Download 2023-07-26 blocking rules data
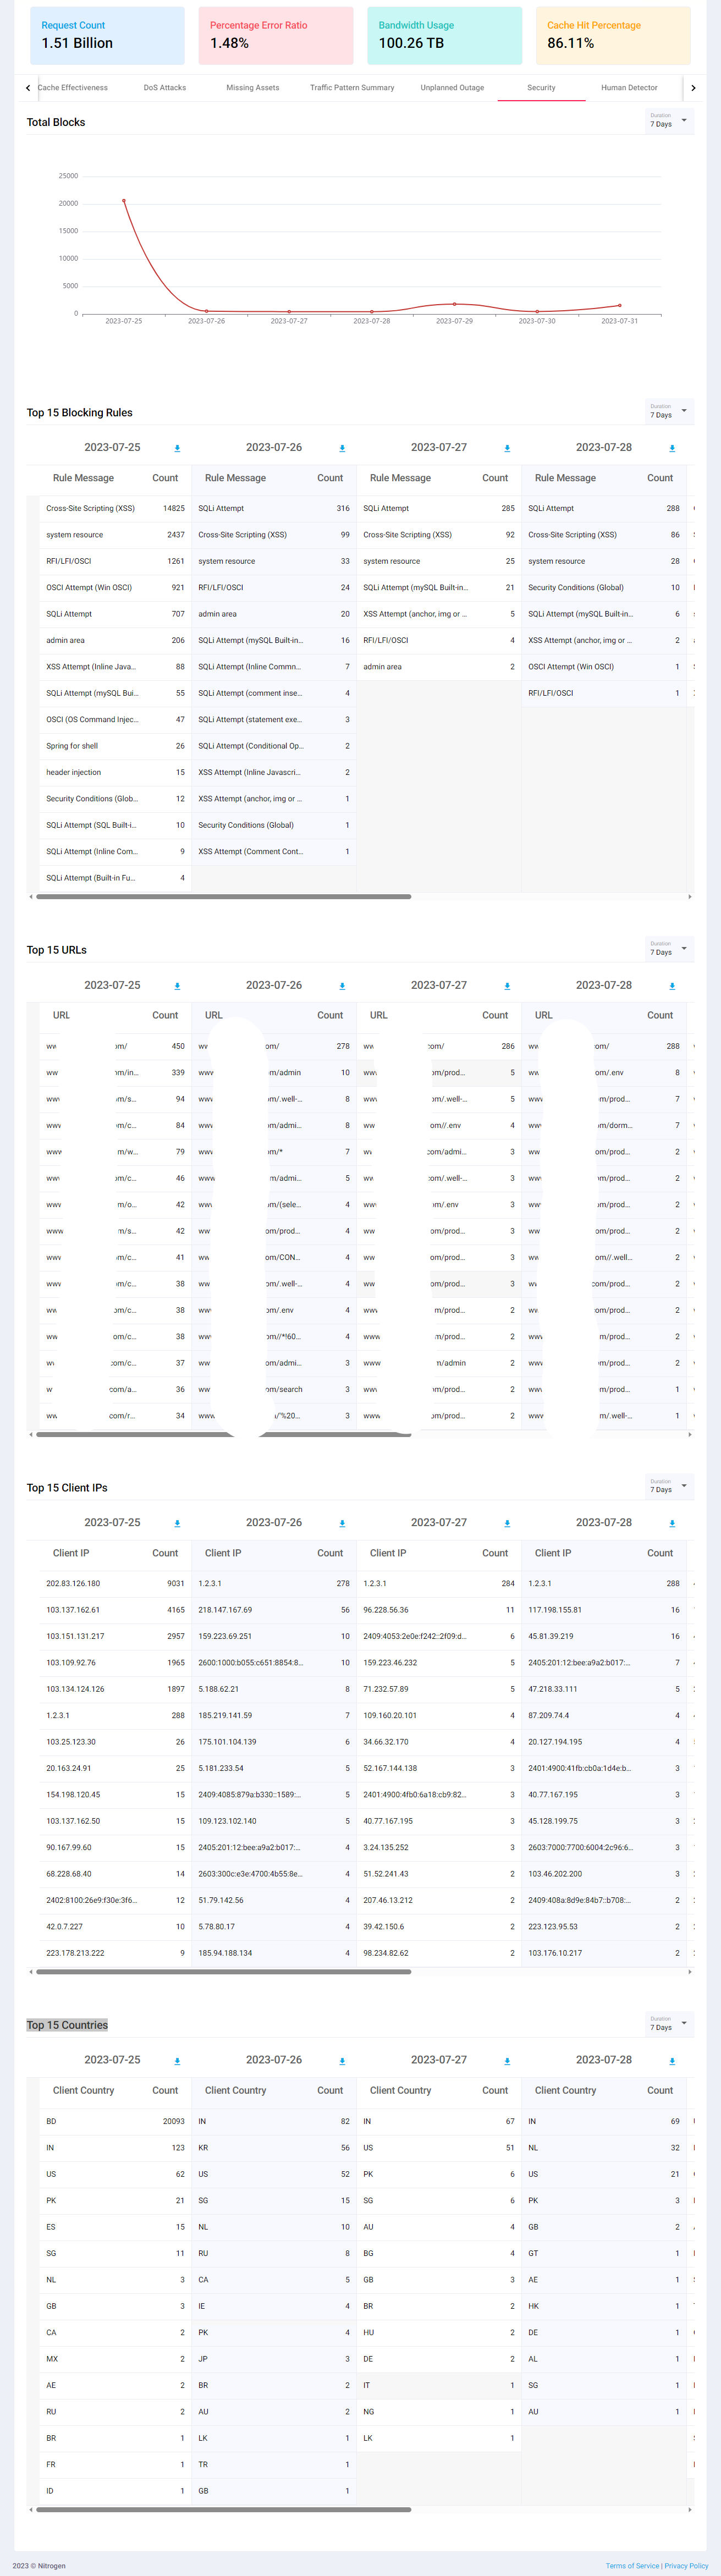The height and width of the screenshot is (2576, 721). (x=342, y=448)
